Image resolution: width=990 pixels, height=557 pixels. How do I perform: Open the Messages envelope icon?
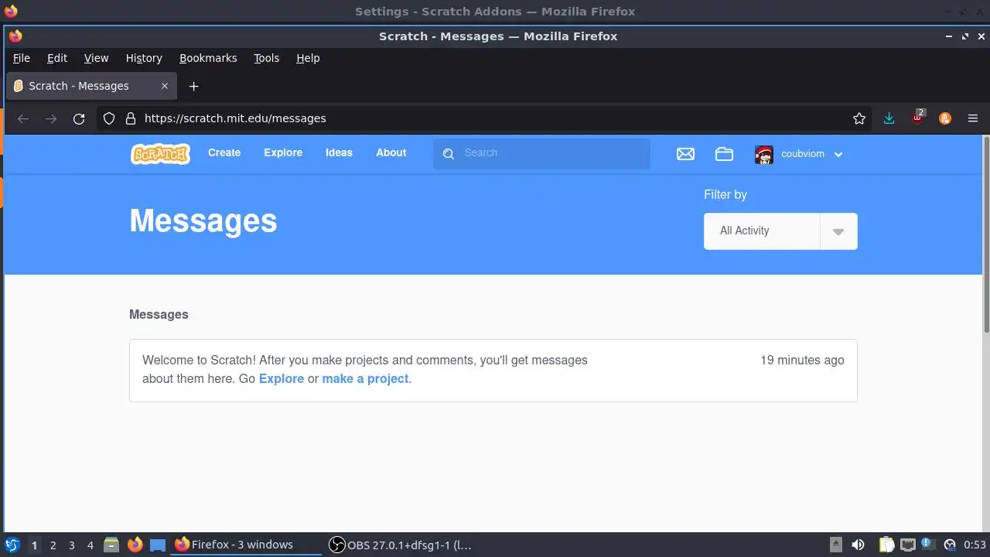click(x=685, y=154)
